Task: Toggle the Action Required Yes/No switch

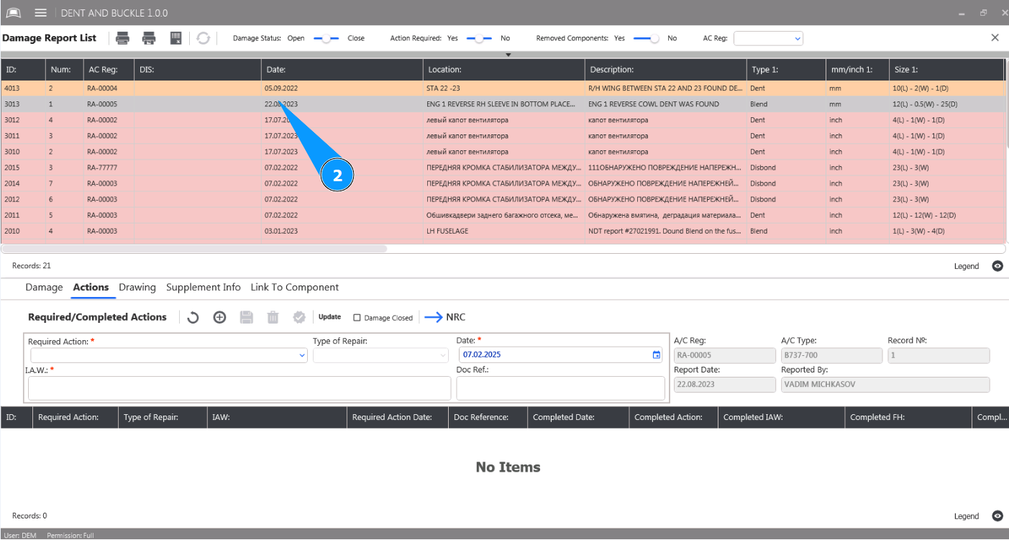Action: [479, 38]
